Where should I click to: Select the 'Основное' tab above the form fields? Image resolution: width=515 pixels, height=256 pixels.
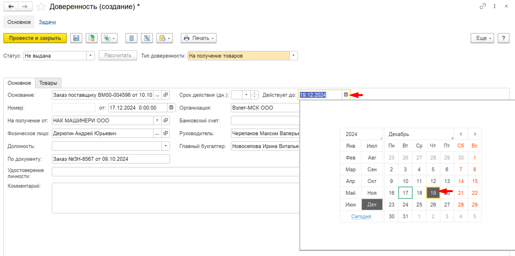(x=19, y=83)
